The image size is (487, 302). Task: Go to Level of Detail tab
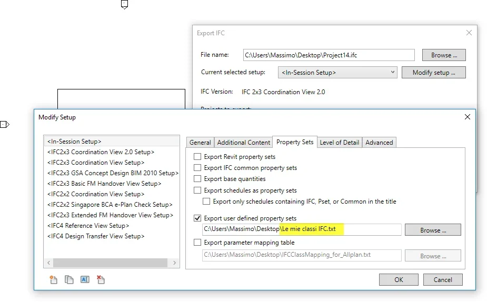[340, 143]
